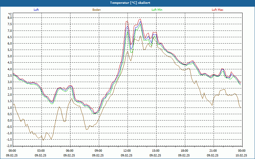The image size is (255, 159).
Task: Click the 09:00 time axis label
Action: [98, 151]
